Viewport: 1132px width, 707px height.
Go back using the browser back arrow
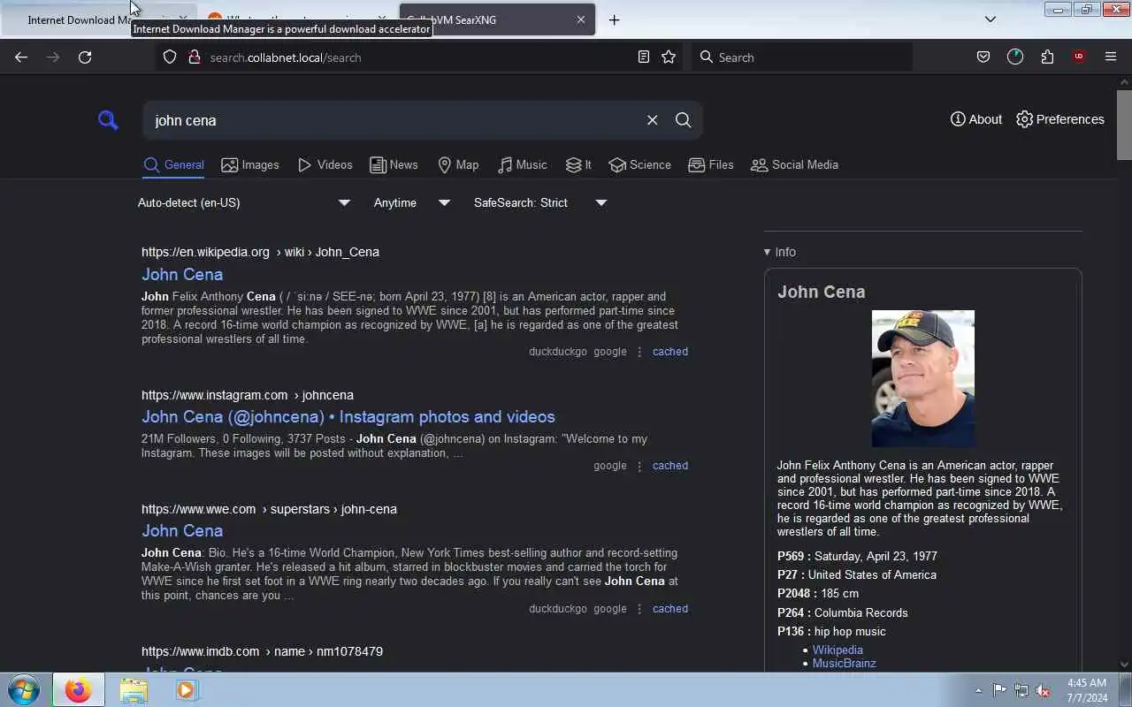21,57
